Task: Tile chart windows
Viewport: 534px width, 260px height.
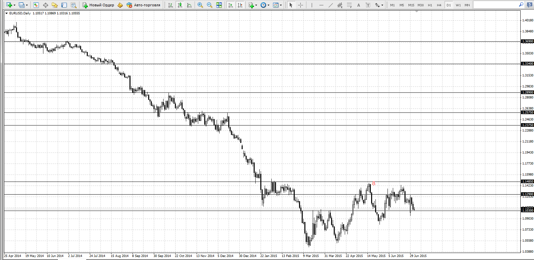Action: pyautogui.click(x=219, y=5)
